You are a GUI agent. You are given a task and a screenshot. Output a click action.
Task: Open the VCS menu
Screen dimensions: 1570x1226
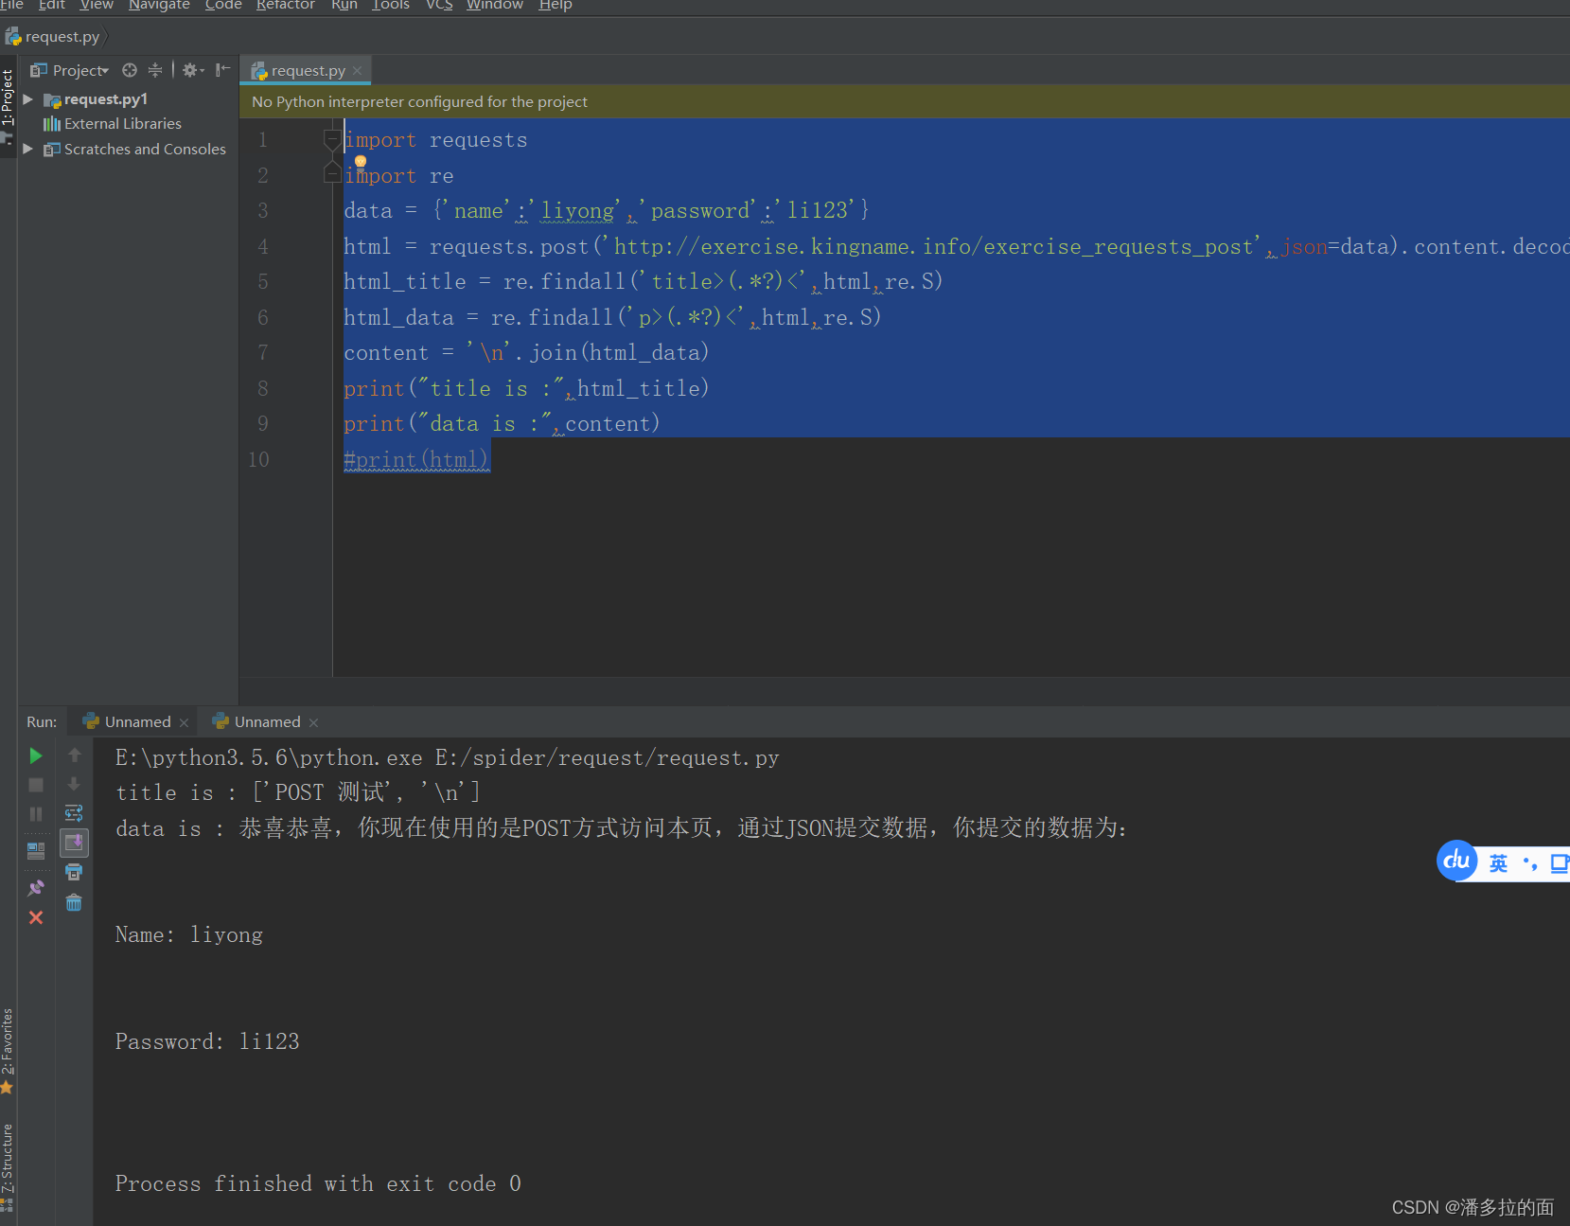[x=439, y=6]
